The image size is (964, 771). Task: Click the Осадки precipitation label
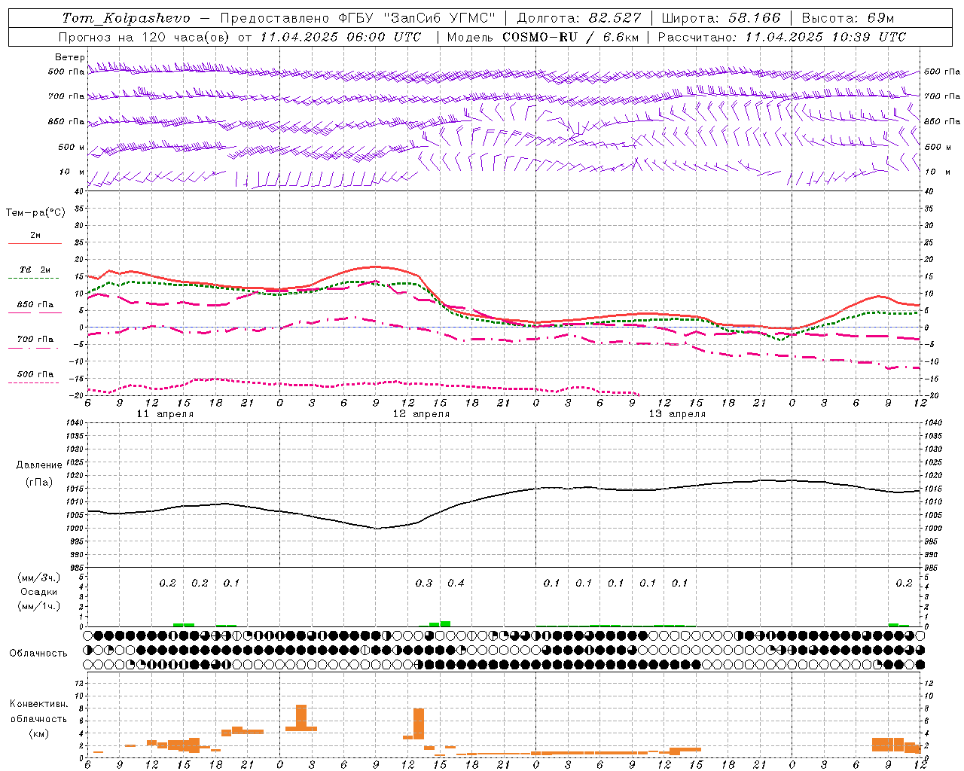(39, 592)
